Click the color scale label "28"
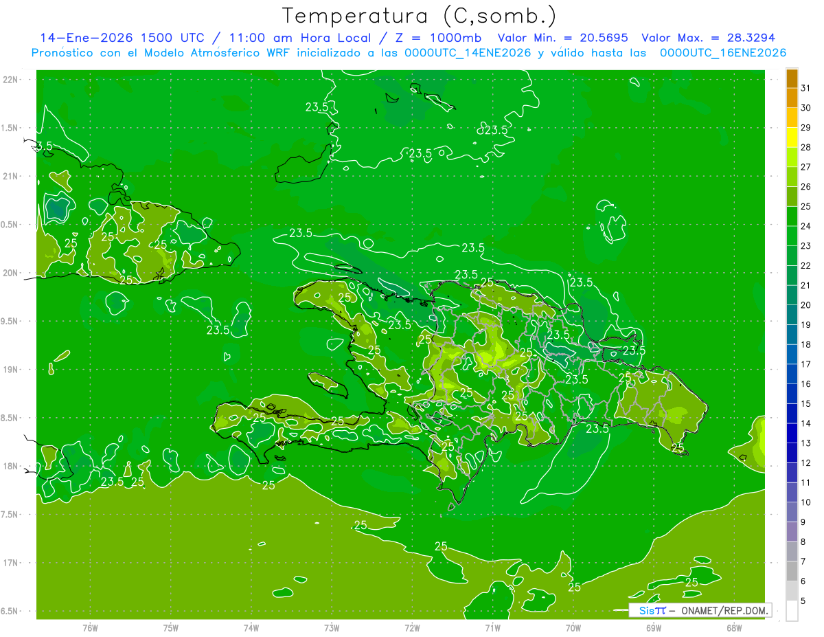This screenshot has width=824, height=637. click(806, 147)
